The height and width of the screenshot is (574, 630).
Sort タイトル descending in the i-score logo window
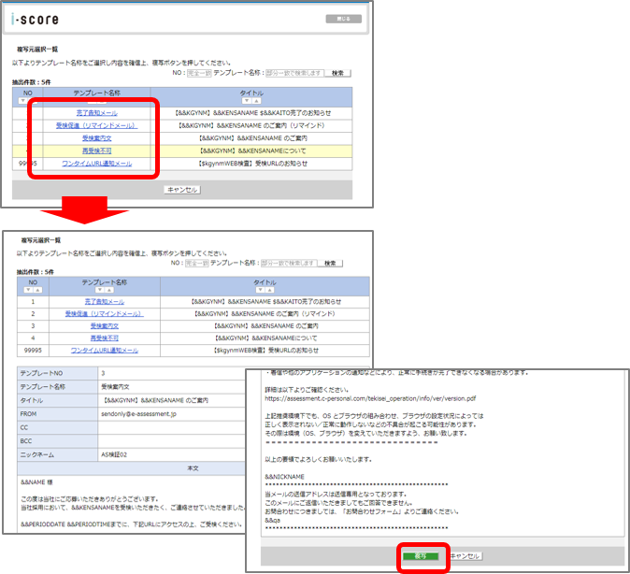(x=247, y=101)
